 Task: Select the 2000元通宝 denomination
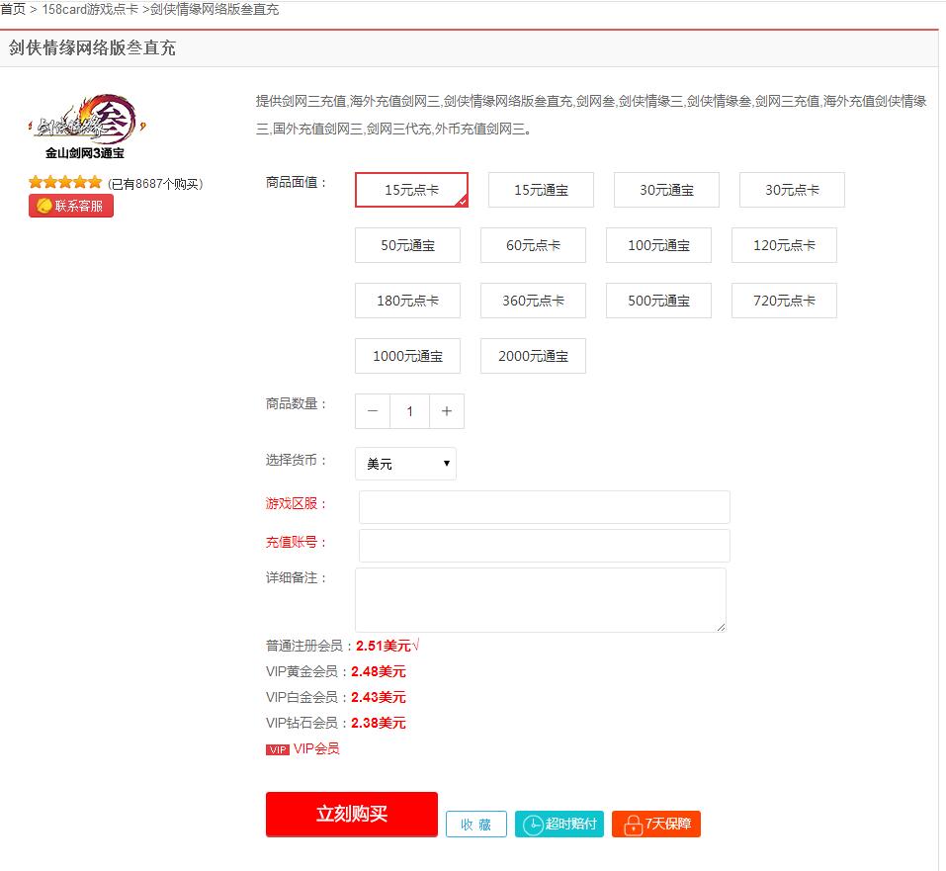[x=533, y=356]
